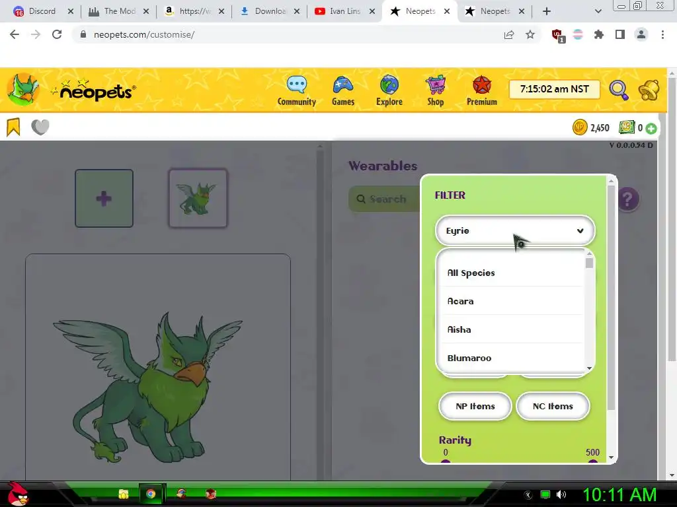Image resolution: width=677 pixels, height=507 pixels.
Task: Click the volume speaker tray icon
Action: [x=561, y=494]
